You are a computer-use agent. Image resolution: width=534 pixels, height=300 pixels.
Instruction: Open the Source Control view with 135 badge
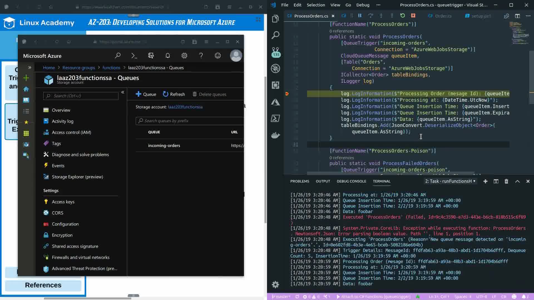tap(276, 52)
